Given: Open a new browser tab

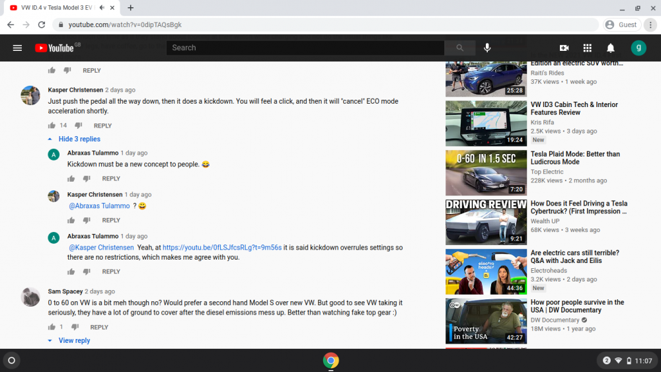Looking at the screenshot, I should point(130,7).
